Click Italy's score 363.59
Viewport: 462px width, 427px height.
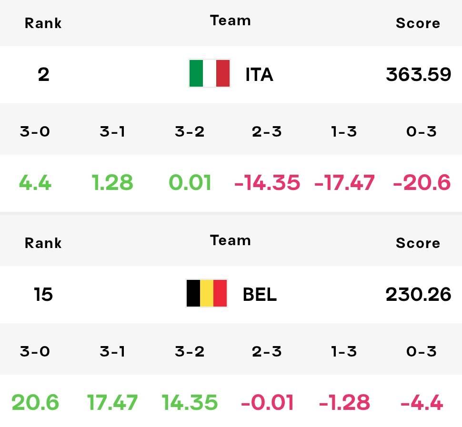click(418, 75)
